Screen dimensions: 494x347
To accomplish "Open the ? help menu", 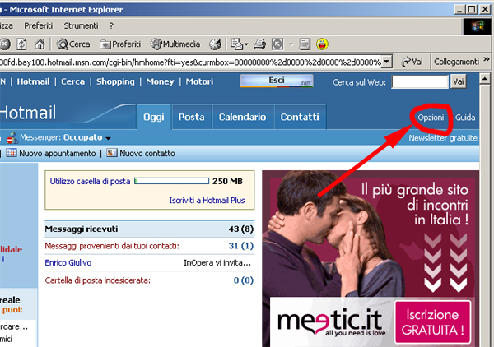I will tap(111, 25).
